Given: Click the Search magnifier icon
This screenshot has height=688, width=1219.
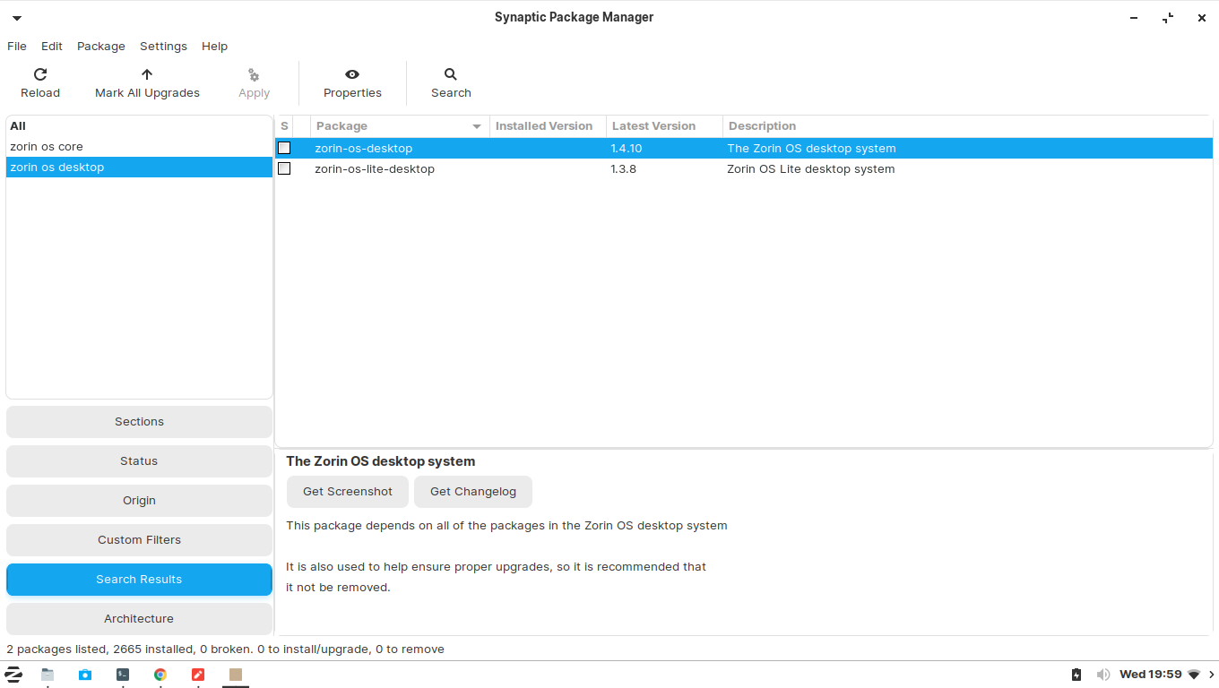Looking at the screenshot, I should (x=451, y=74).
